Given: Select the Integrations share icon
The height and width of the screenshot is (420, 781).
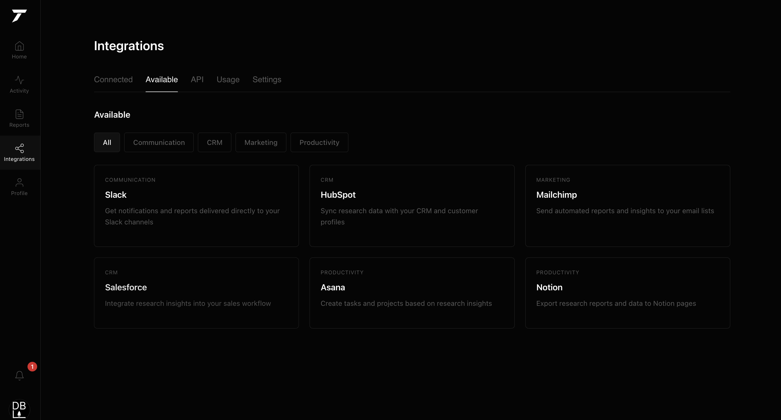Looking at the screenshot, I should (x=19, y=148).
